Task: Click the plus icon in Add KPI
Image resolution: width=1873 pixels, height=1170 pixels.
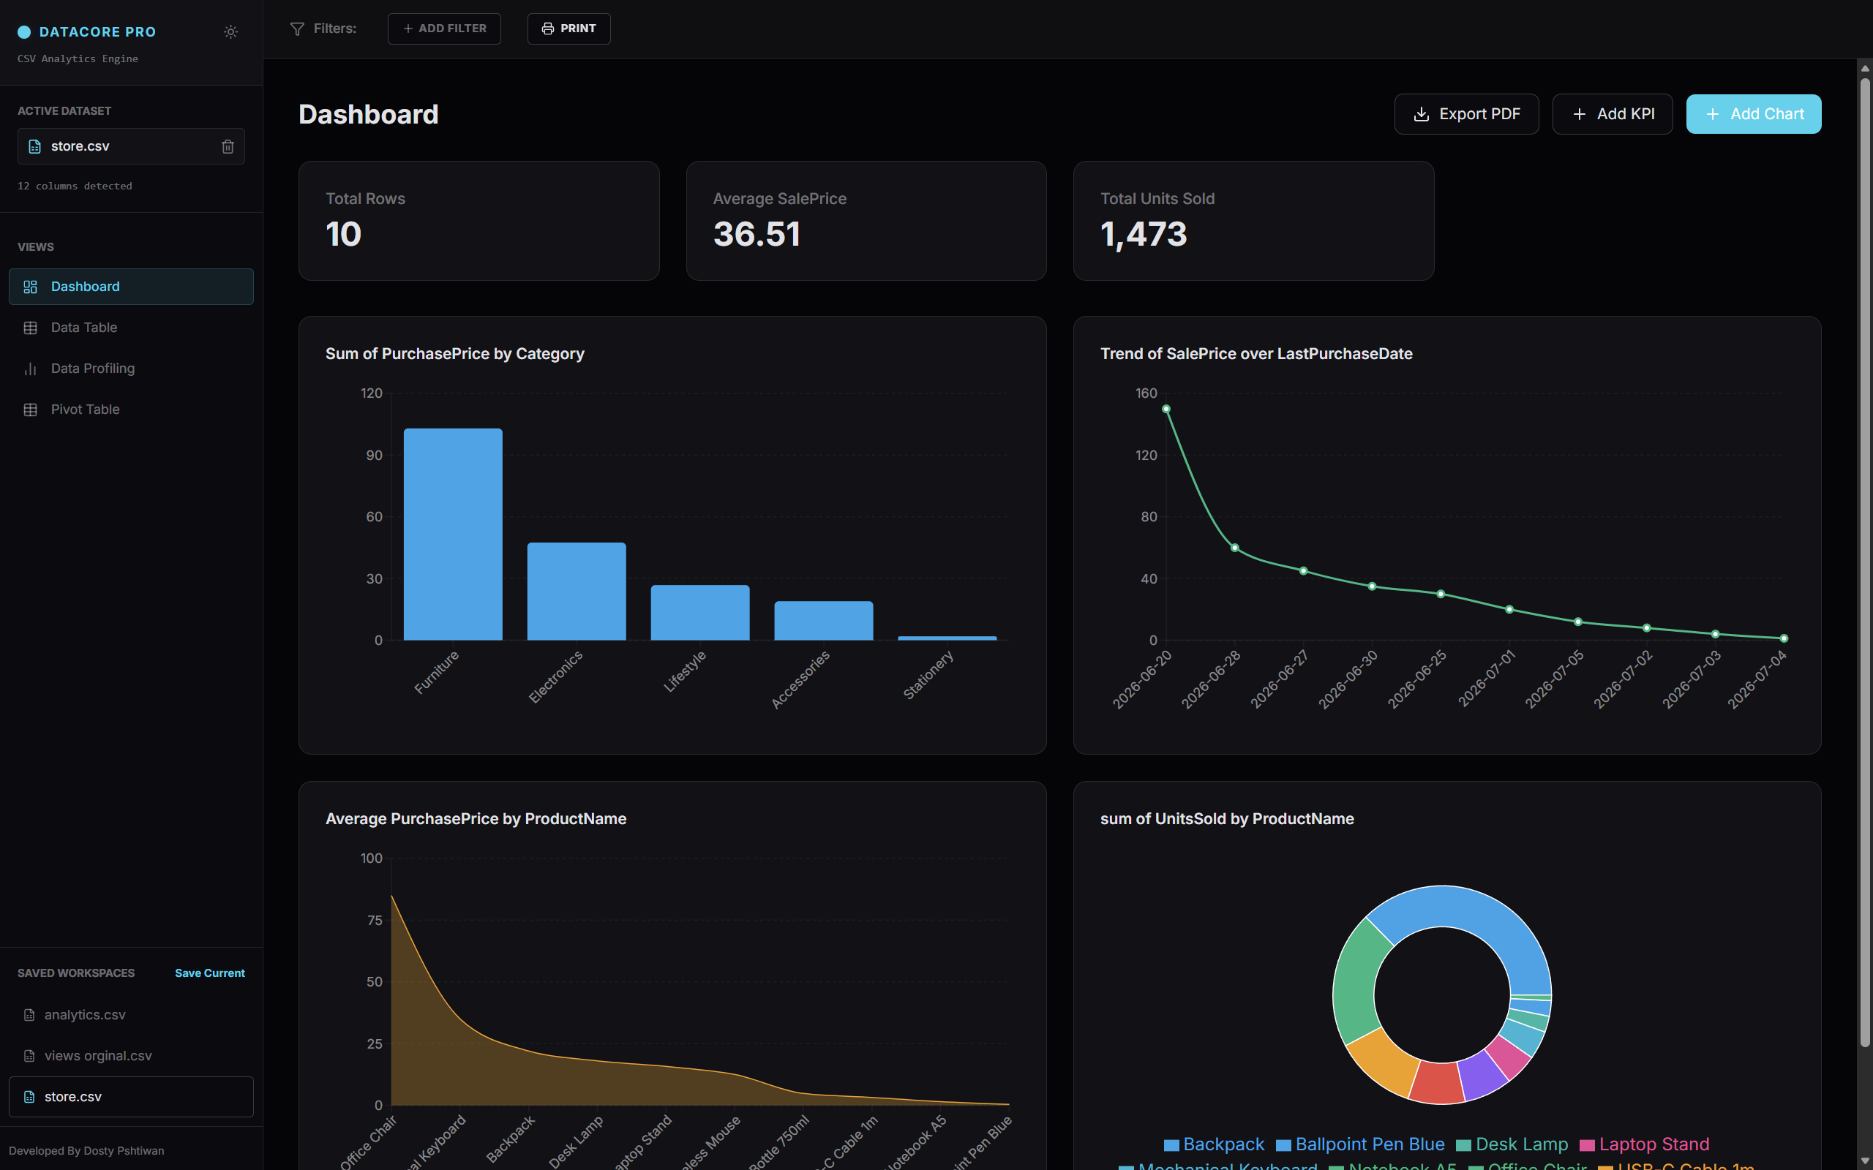Action: coord(1579,114)
